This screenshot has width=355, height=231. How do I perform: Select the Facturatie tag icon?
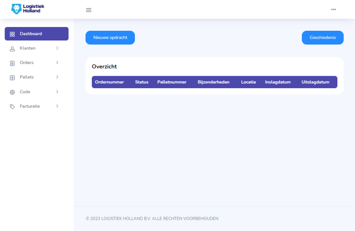(12, 107)
